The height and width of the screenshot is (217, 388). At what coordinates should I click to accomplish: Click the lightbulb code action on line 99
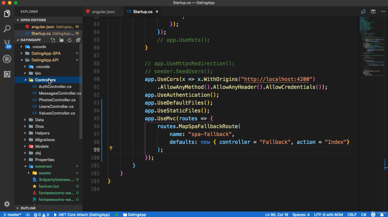click(111, 148)
